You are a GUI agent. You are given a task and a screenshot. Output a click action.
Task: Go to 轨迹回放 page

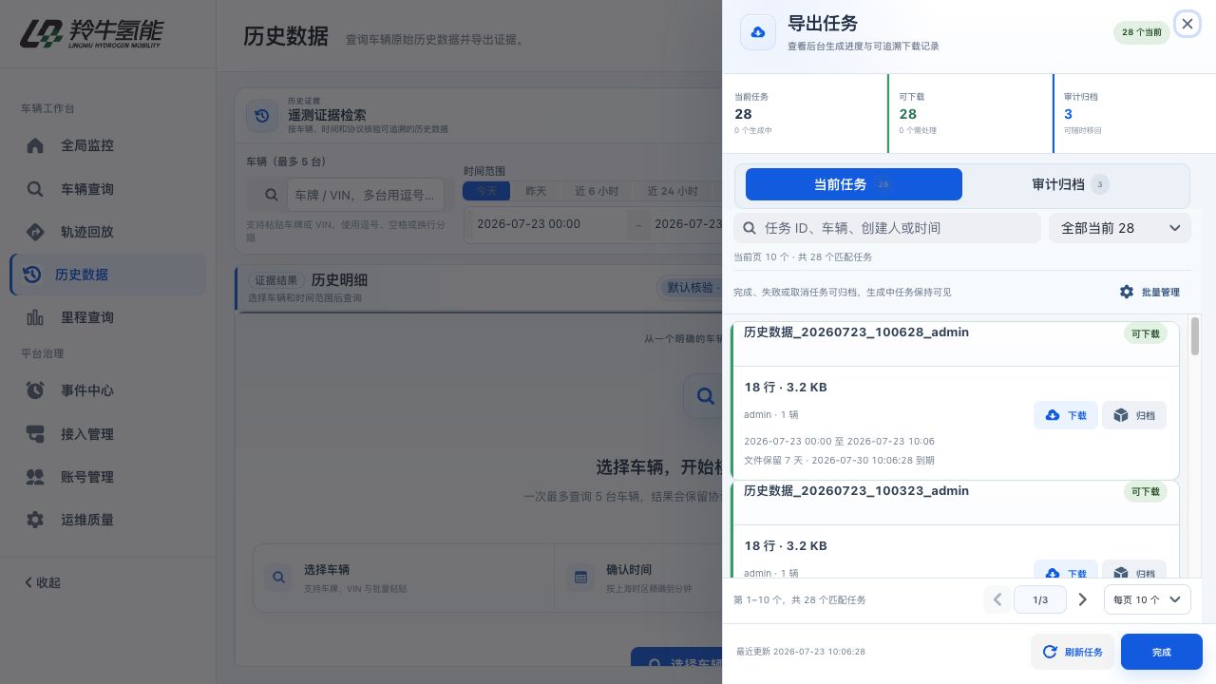coord(107,232)
